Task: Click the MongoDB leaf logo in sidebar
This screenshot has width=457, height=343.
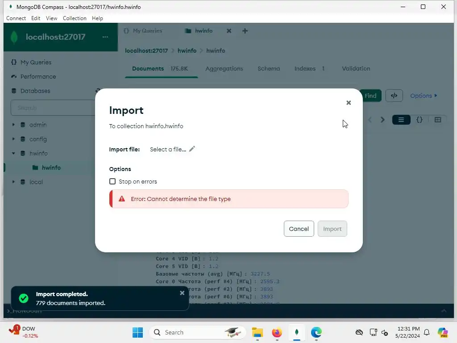Action: pyautogui.click(x=14, y=37)
